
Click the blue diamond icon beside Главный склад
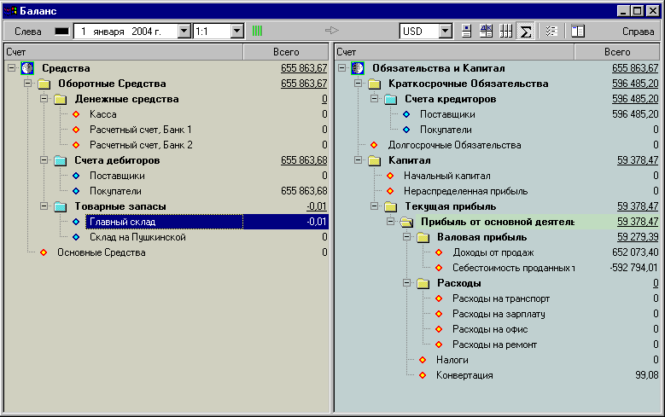76,222
